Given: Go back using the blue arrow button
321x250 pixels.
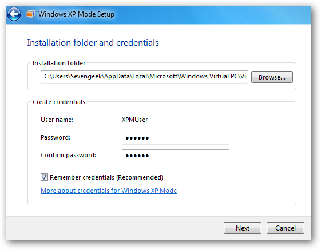Looking at the screenshot, I should point(14,14).
